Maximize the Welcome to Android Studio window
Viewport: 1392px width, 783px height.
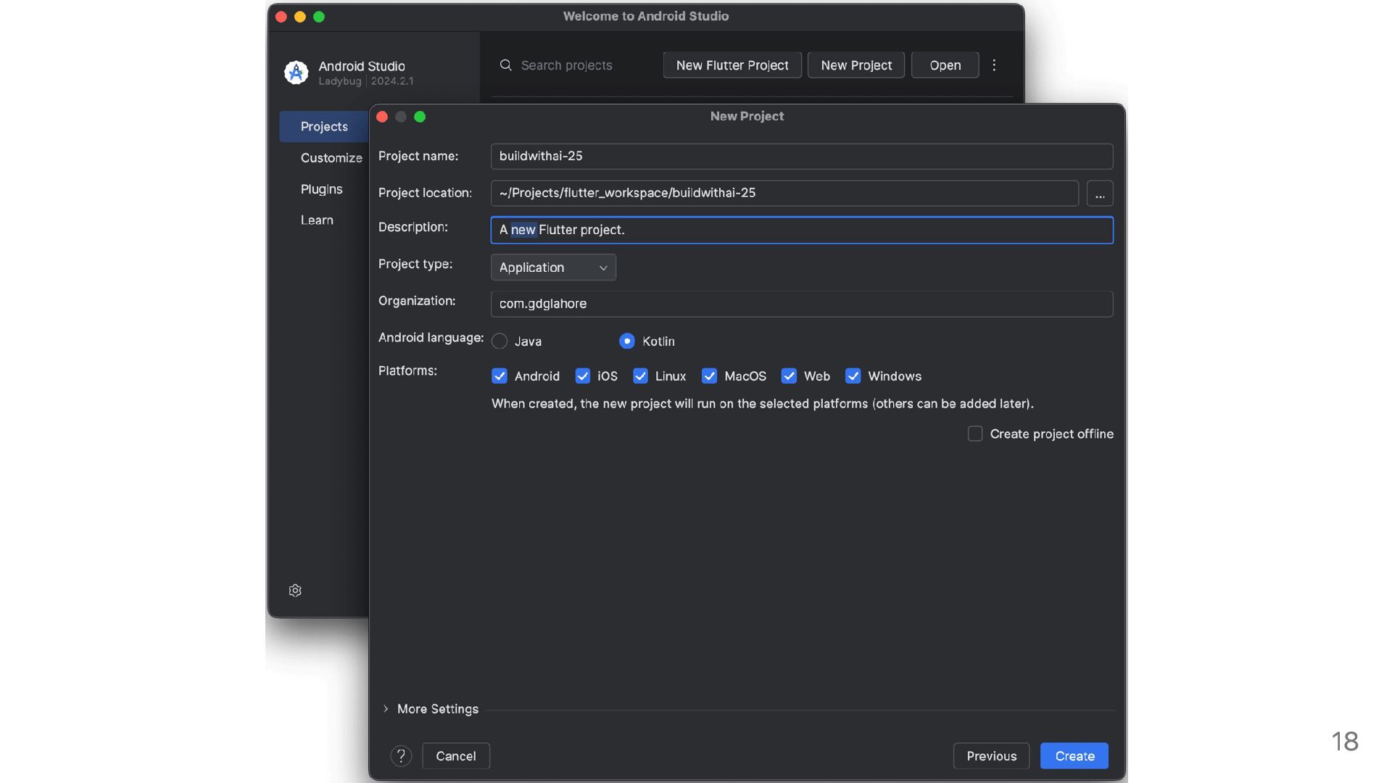click(319, 17)
